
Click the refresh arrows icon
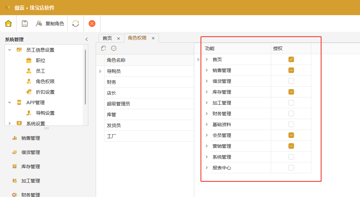click(x=76, y=24)
